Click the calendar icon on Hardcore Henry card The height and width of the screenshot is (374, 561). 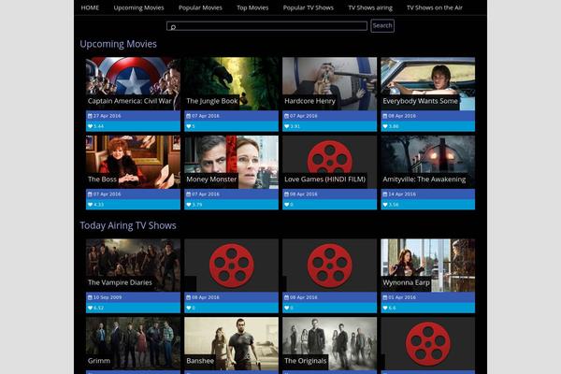286,116
